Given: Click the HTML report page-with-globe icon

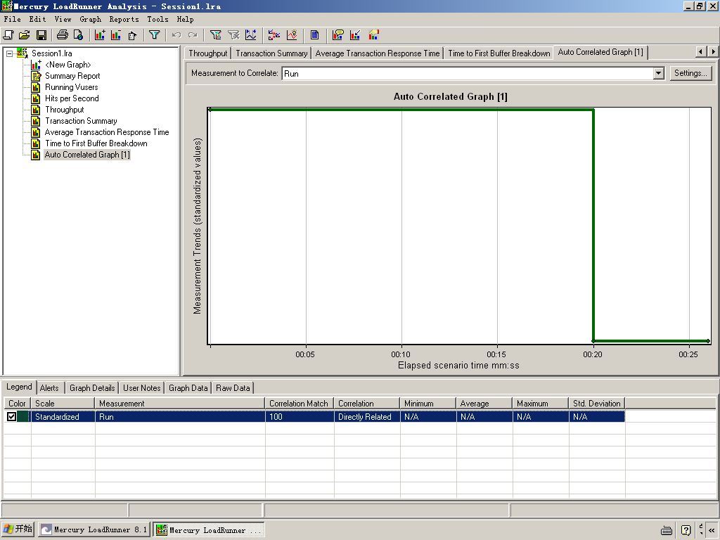Looking at the screenshot, I should point(79,35).
